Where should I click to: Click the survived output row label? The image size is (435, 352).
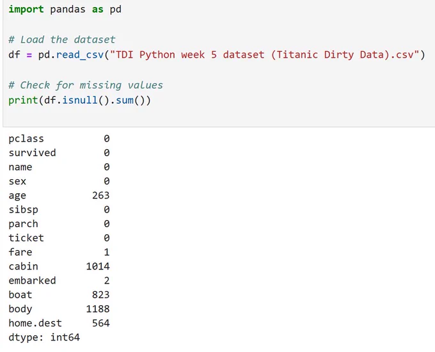point(32,153)
